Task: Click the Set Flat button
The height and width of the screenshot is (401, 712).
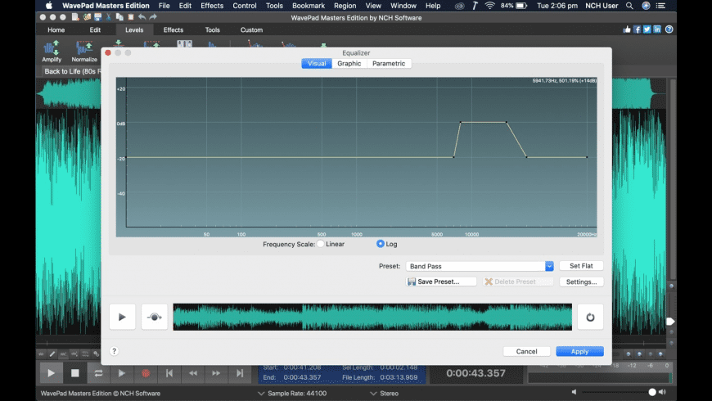Action: (581, 266)
